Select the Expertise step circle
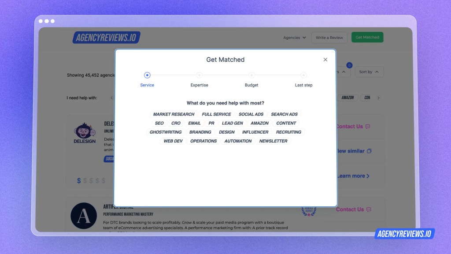The width and height of the screenshot is (451, 254). [x=199, y=75]
